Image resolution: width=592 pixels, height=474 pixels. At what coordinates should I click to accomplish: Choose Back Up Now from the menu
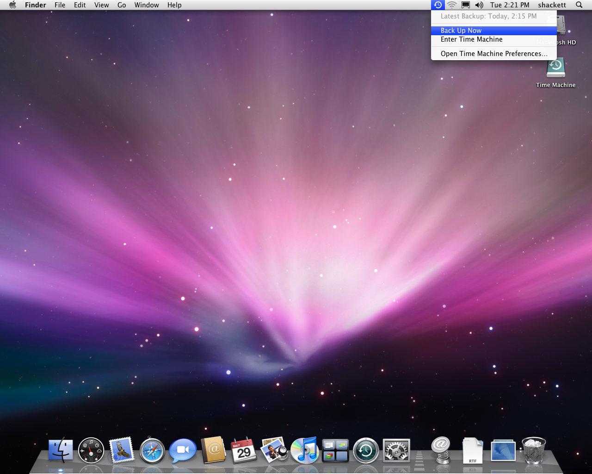point(461,31)
